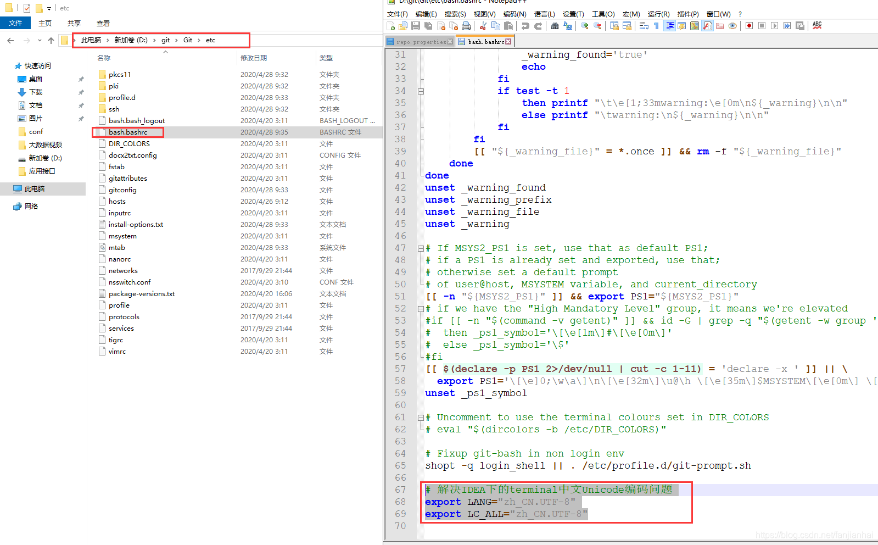The image size is (878, 545).
Task: Show all characters with the pilcrow icon
Action: (657, 26)
